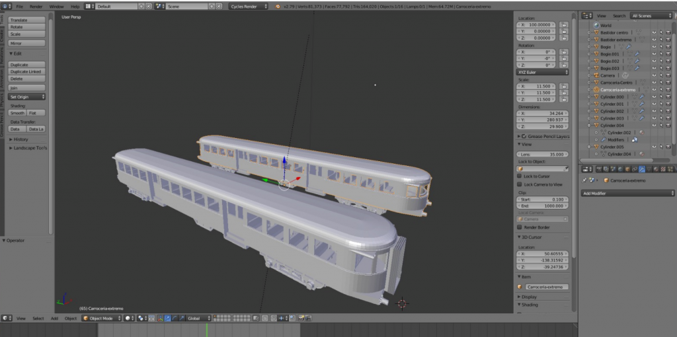The image size is (677, 337).
Task: Click the Duplicate Linked button
Action: (26, 72)
